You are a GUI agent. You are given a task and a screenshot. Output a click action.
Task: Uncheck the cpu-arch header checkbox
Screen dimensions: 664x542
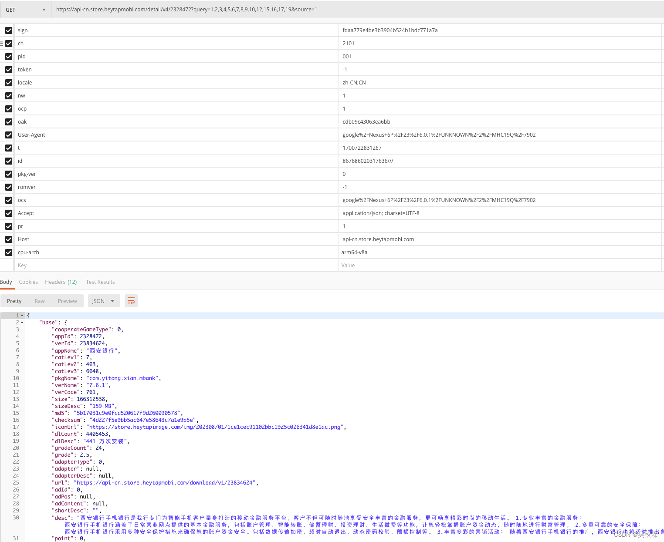tap(9, 252)
